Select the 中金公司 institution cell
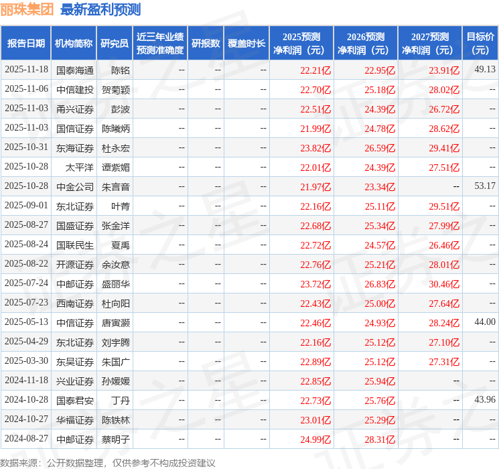Image resolution: width=499 pixels, height=469 pixels. 74,186
